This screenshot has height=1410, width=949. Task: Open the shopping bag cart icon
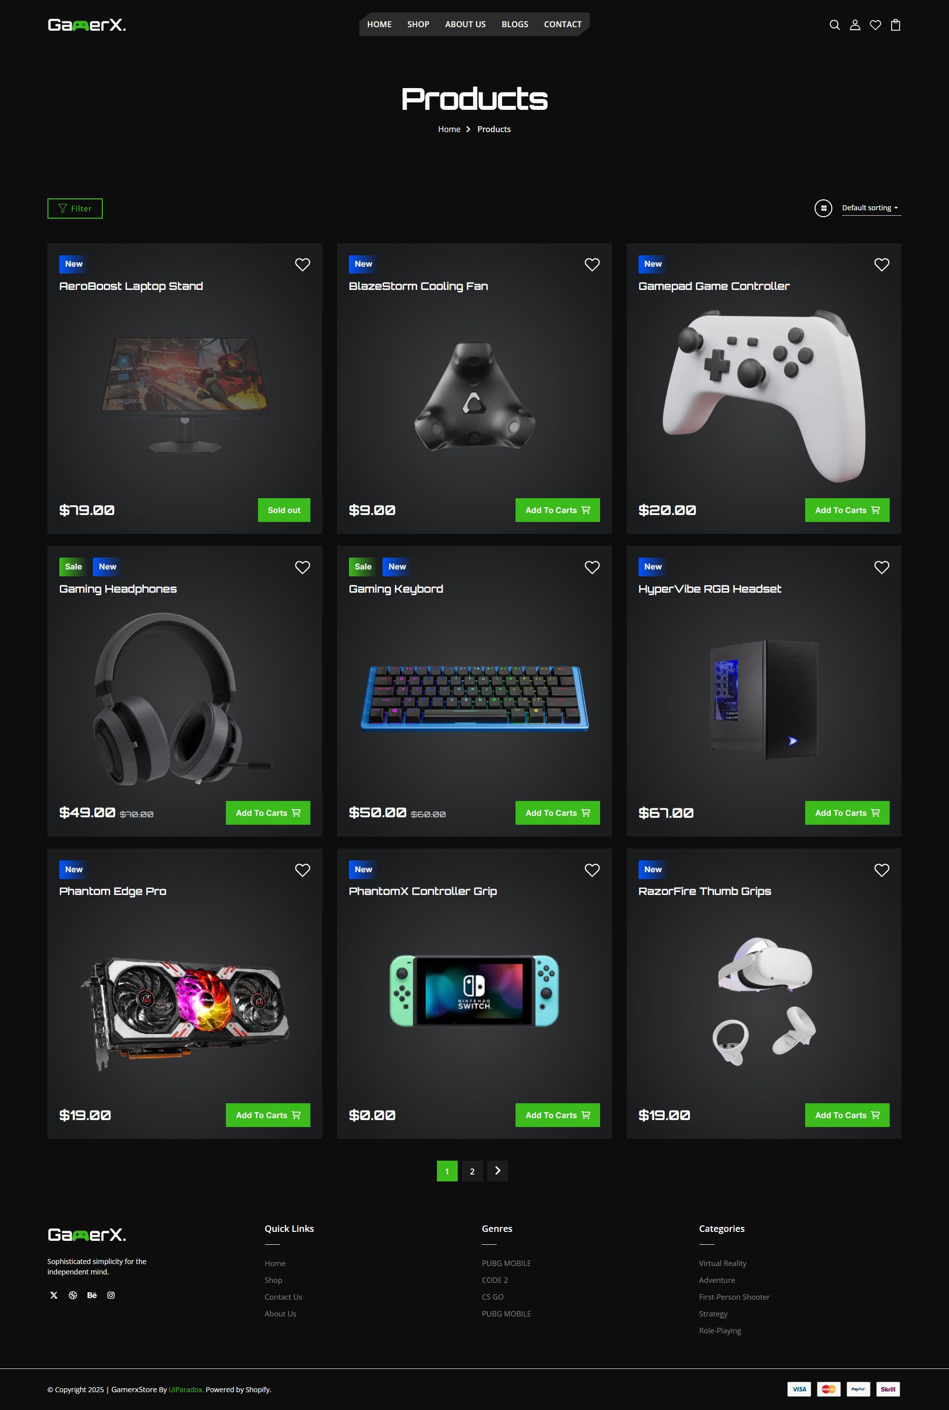896,25
